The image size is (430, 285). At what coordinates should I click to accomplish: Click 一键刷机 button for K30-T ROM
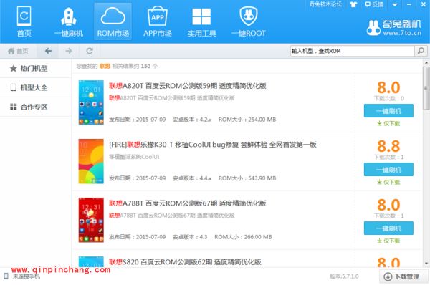tap(388, 170)
